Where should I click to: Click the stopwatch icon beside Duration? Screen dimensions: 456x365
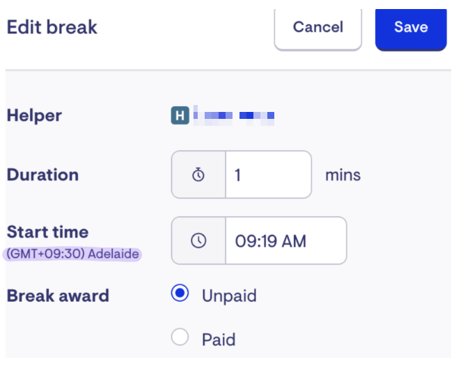[x=198, y=175]
